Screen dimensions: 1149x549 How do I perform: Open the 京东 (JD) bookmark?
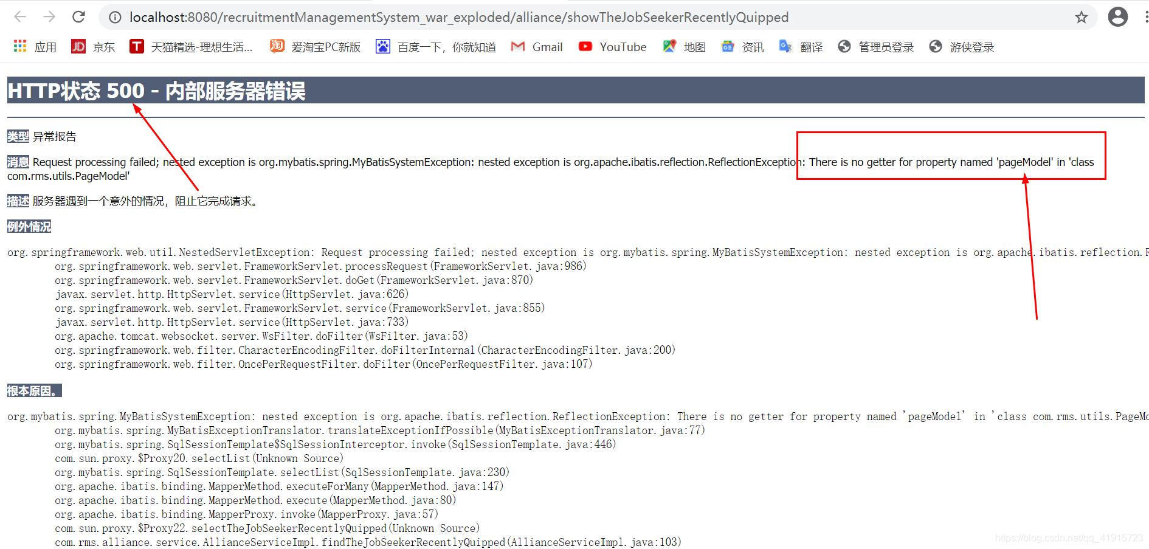pos(92,46)
